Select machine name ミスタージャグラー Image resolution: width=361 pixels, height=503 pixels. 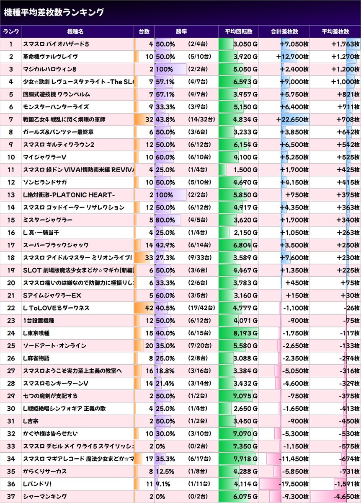pos(48,220)
